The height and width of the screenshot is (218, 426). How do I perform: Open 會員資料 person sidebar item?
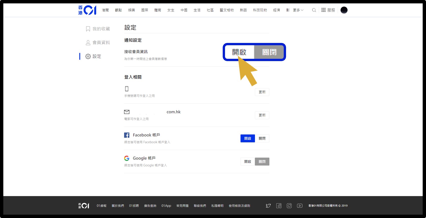pos(98,42)
